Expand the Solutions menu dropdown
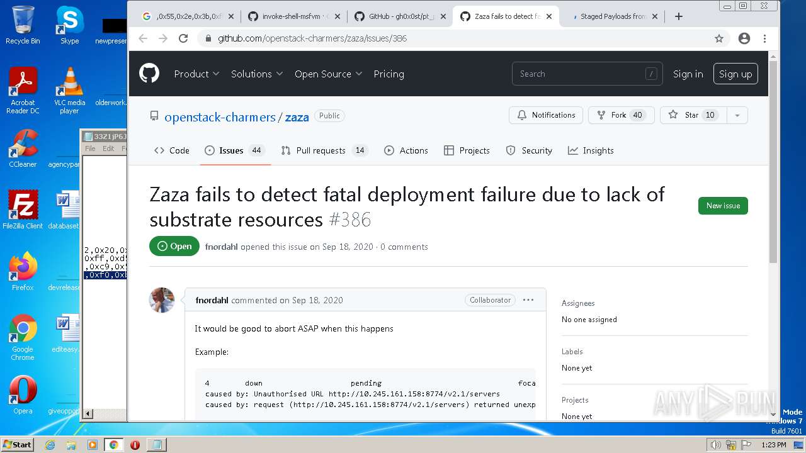Screen dimensions: 806x453 tap(257, 74)
